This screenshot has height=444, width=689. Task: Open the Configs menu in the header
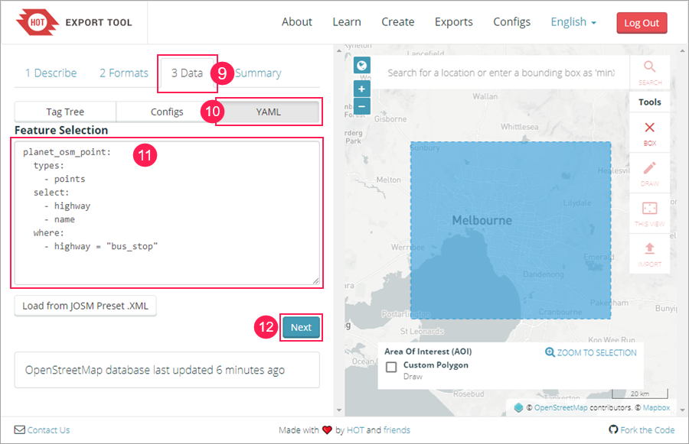512,22
